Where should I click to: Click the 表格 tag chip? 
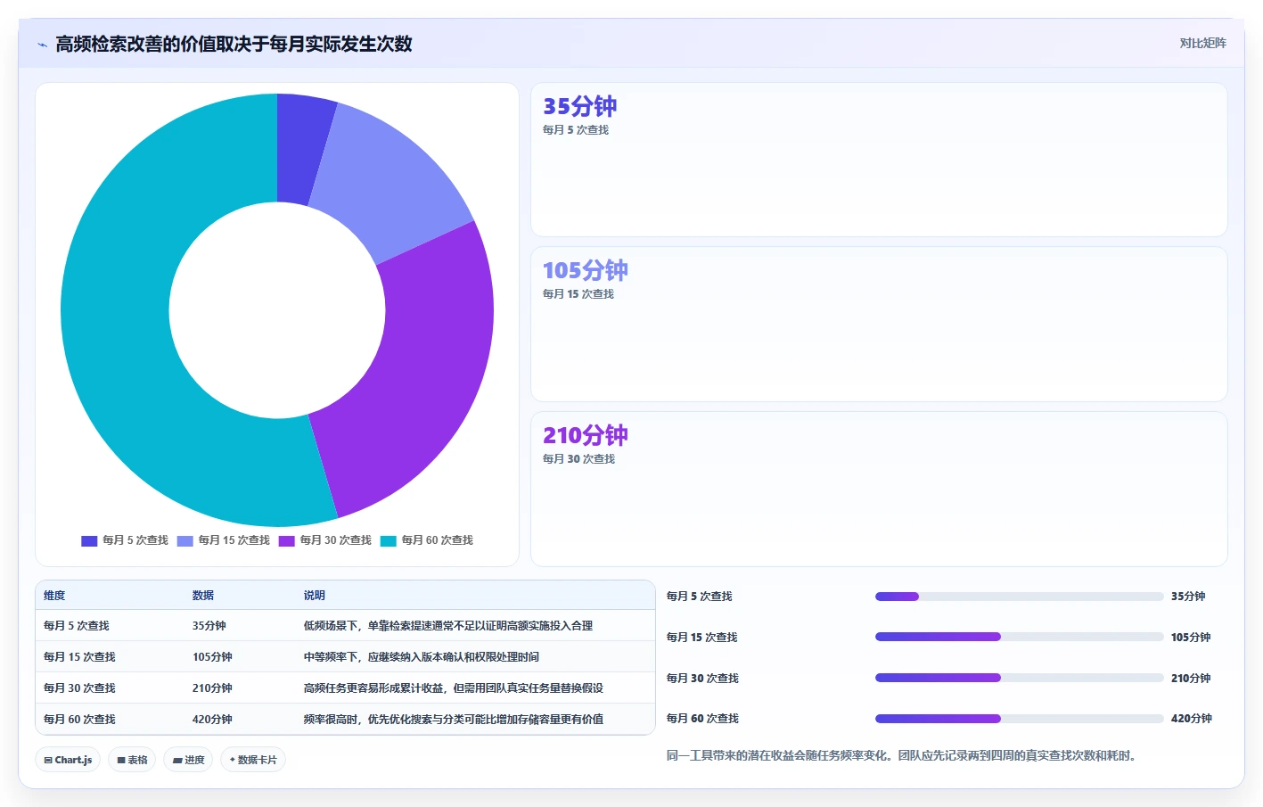pyautogui.click(x=132, y=760)
